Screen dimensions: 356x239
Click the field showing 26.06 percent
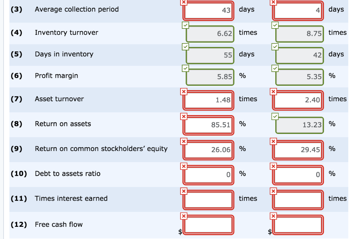[208, 150]
